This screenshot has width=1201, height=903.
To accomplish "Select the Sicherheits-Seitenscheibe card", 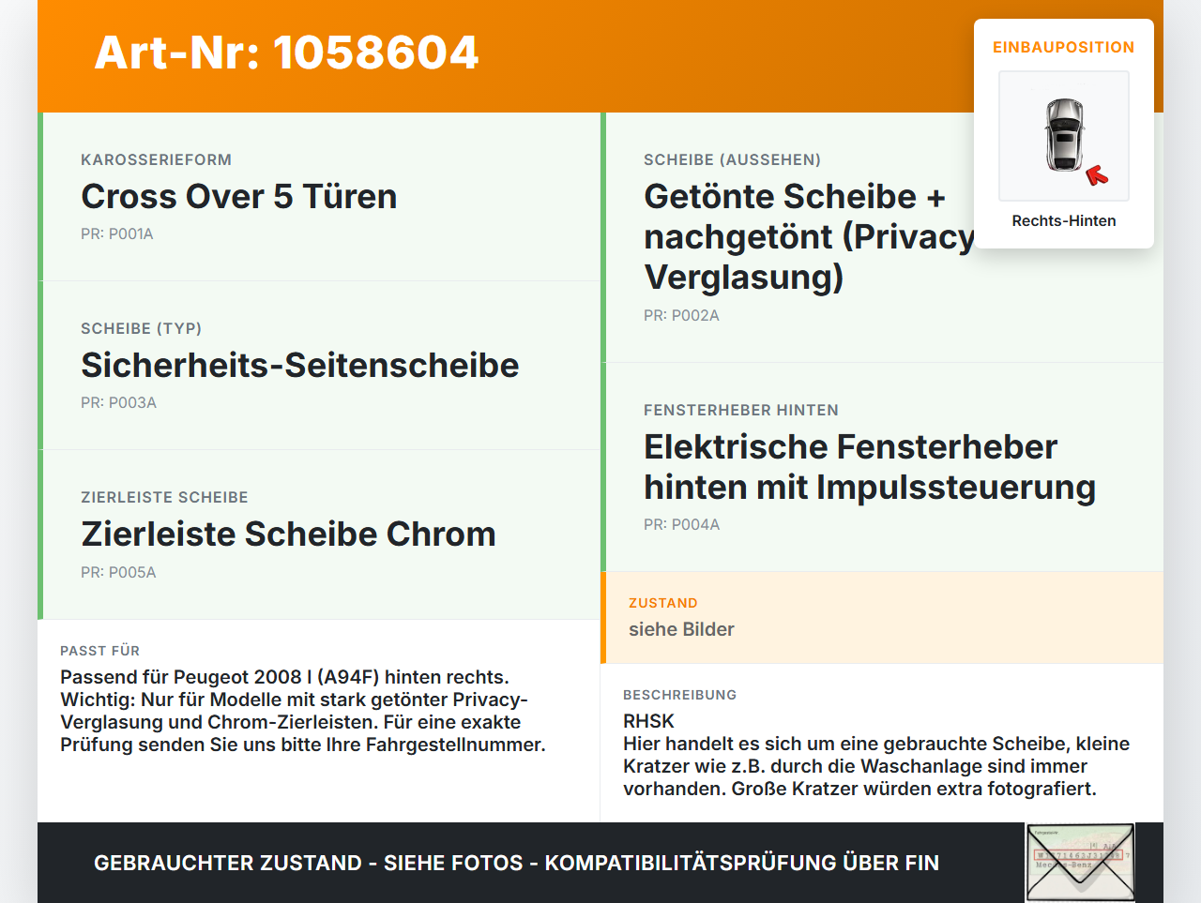I will 319,366.
